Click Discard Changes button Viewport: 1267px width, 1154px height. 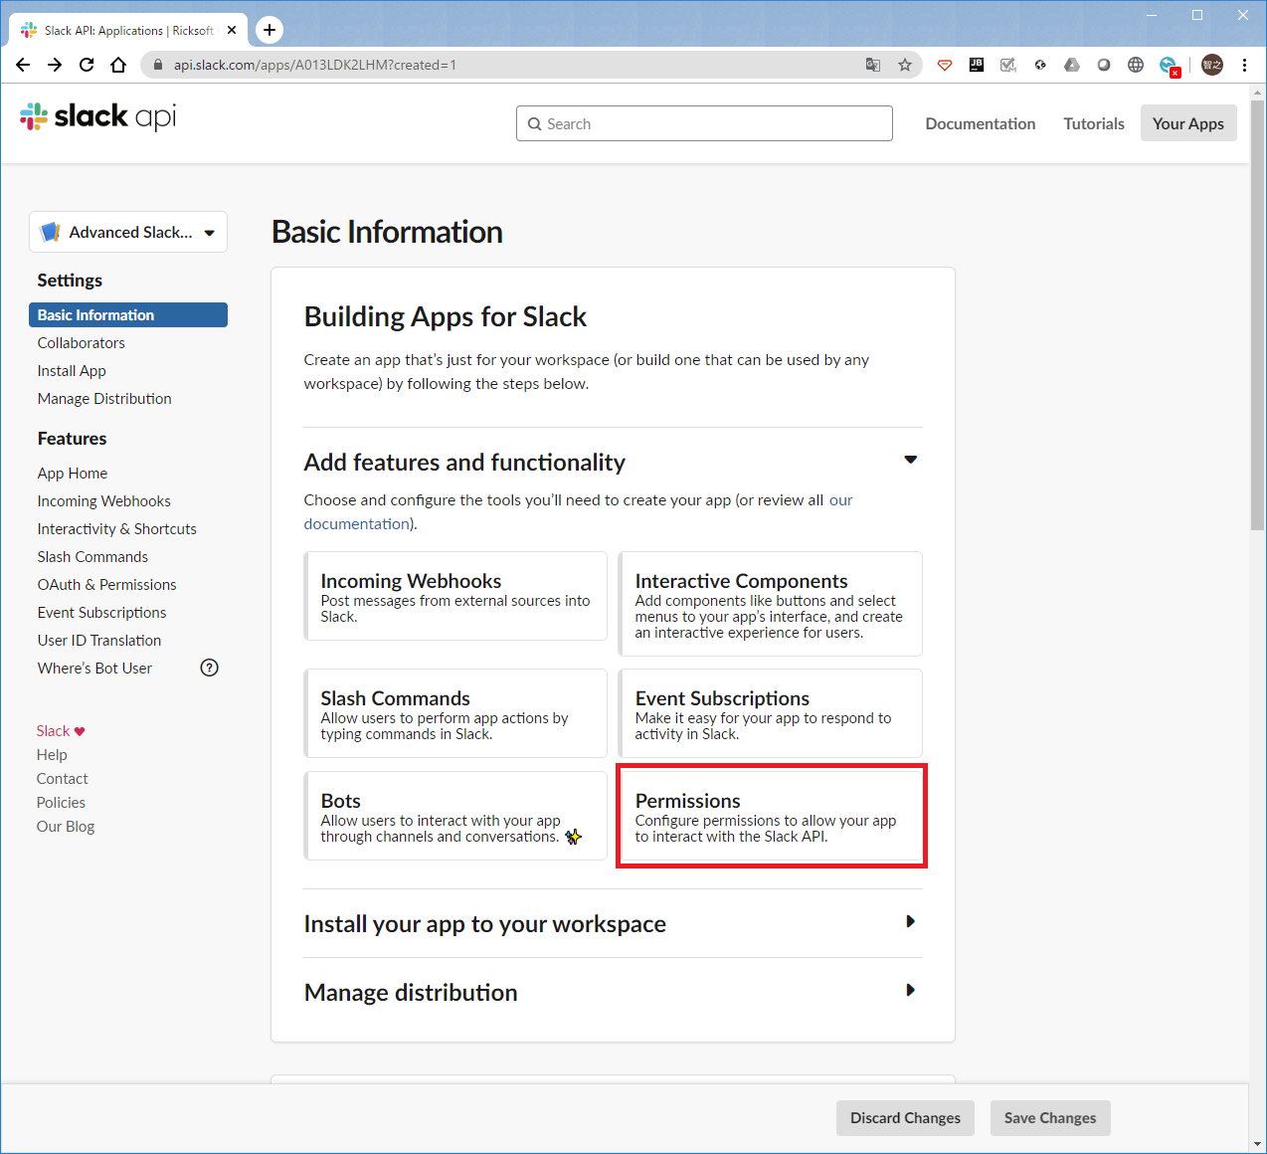tap(905, 1118)
